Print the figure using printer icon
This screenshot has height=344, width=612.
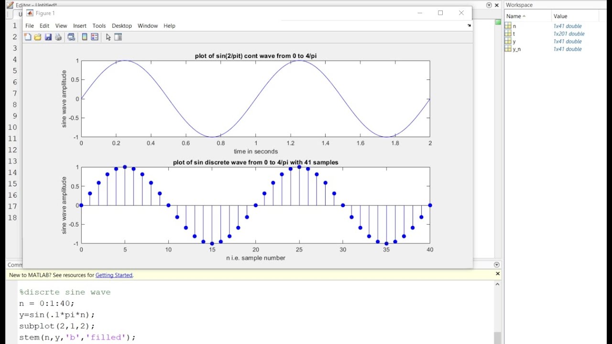[58, 37]
